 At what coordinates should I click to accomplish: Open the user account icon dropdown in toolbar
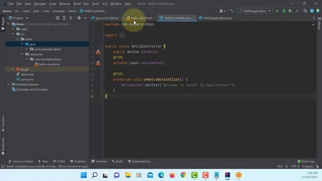[222, 11]
